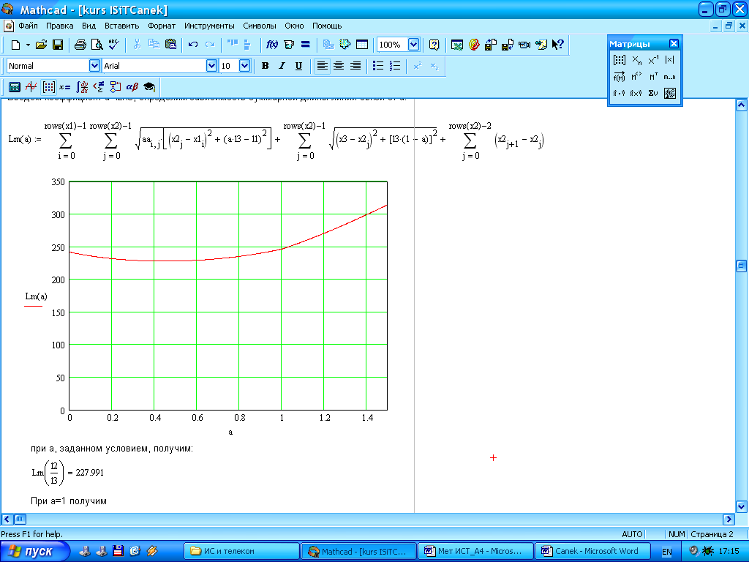Click the vector sum Συ icon
This screenshot has width=749, height=562.
(653, 93)
